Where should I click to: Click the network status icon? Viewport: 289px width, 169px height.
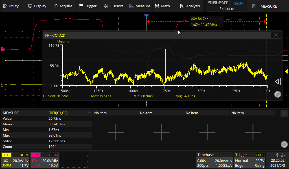(x=283, y=155)
